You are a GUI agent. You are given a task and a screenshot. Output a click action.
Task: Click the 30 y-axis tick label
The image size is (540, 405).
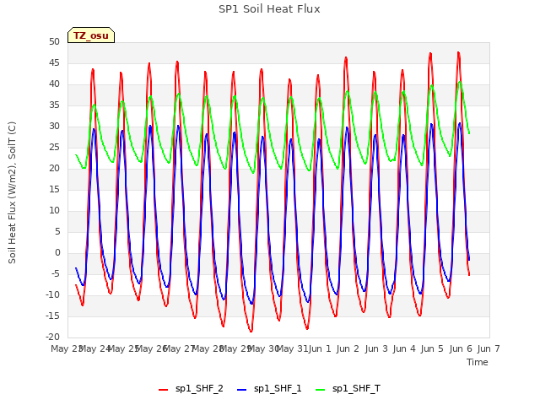click(x=54, y=127)
